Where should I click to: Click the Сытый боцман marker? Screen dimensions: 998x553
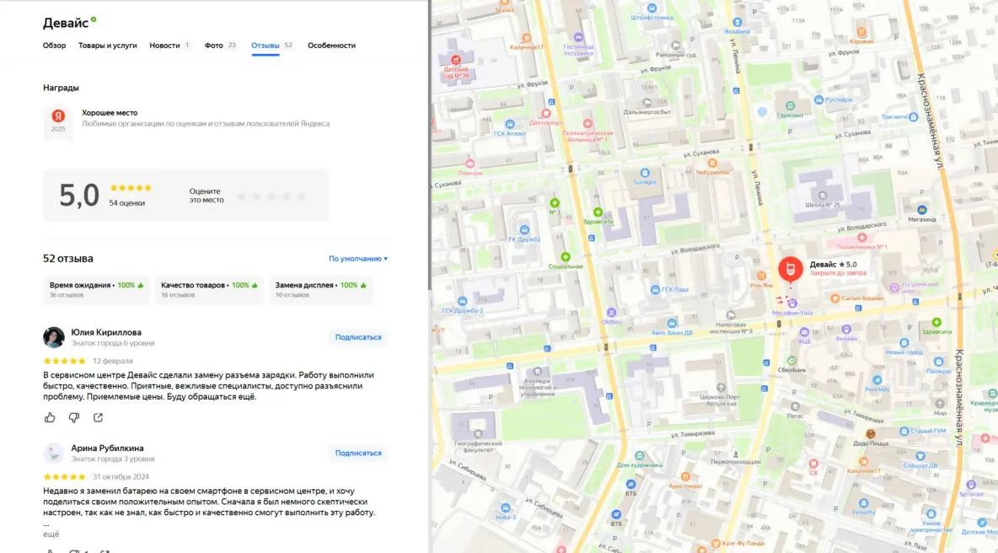(x=835, y=298)
